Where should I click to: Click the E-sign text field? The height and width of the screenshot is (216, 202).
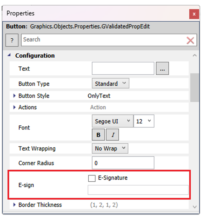(138, 190)
